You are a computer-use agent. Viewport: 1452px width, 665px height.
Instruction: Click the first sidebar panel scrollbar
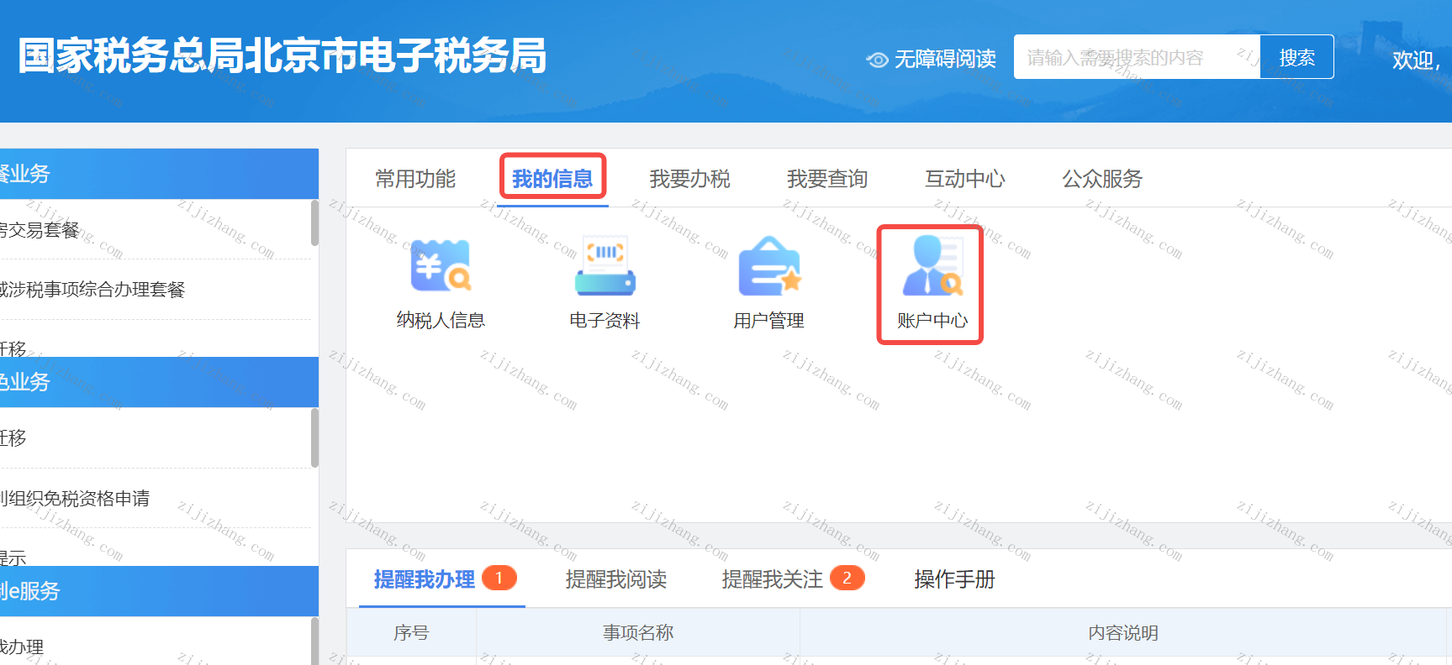coord(314,223)
